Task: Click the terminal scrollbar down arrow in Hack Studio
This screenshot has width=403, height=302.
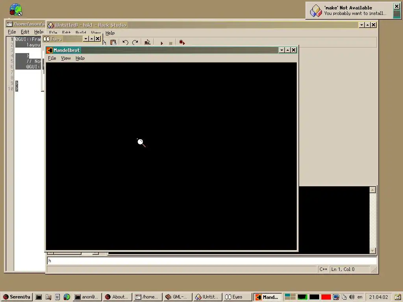Action: pos(373,250)
